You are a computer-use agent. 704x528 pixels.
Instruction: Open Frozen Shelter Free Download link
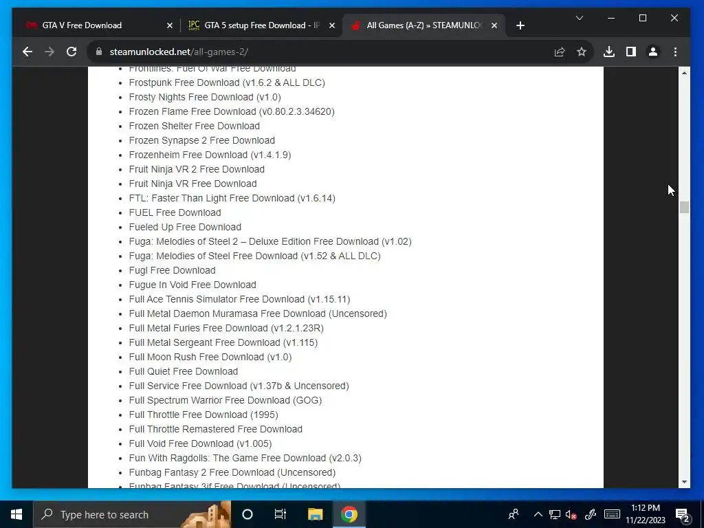[195, 126]
